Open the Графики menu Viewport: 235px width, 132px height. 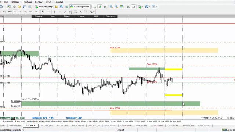[27, 2]
